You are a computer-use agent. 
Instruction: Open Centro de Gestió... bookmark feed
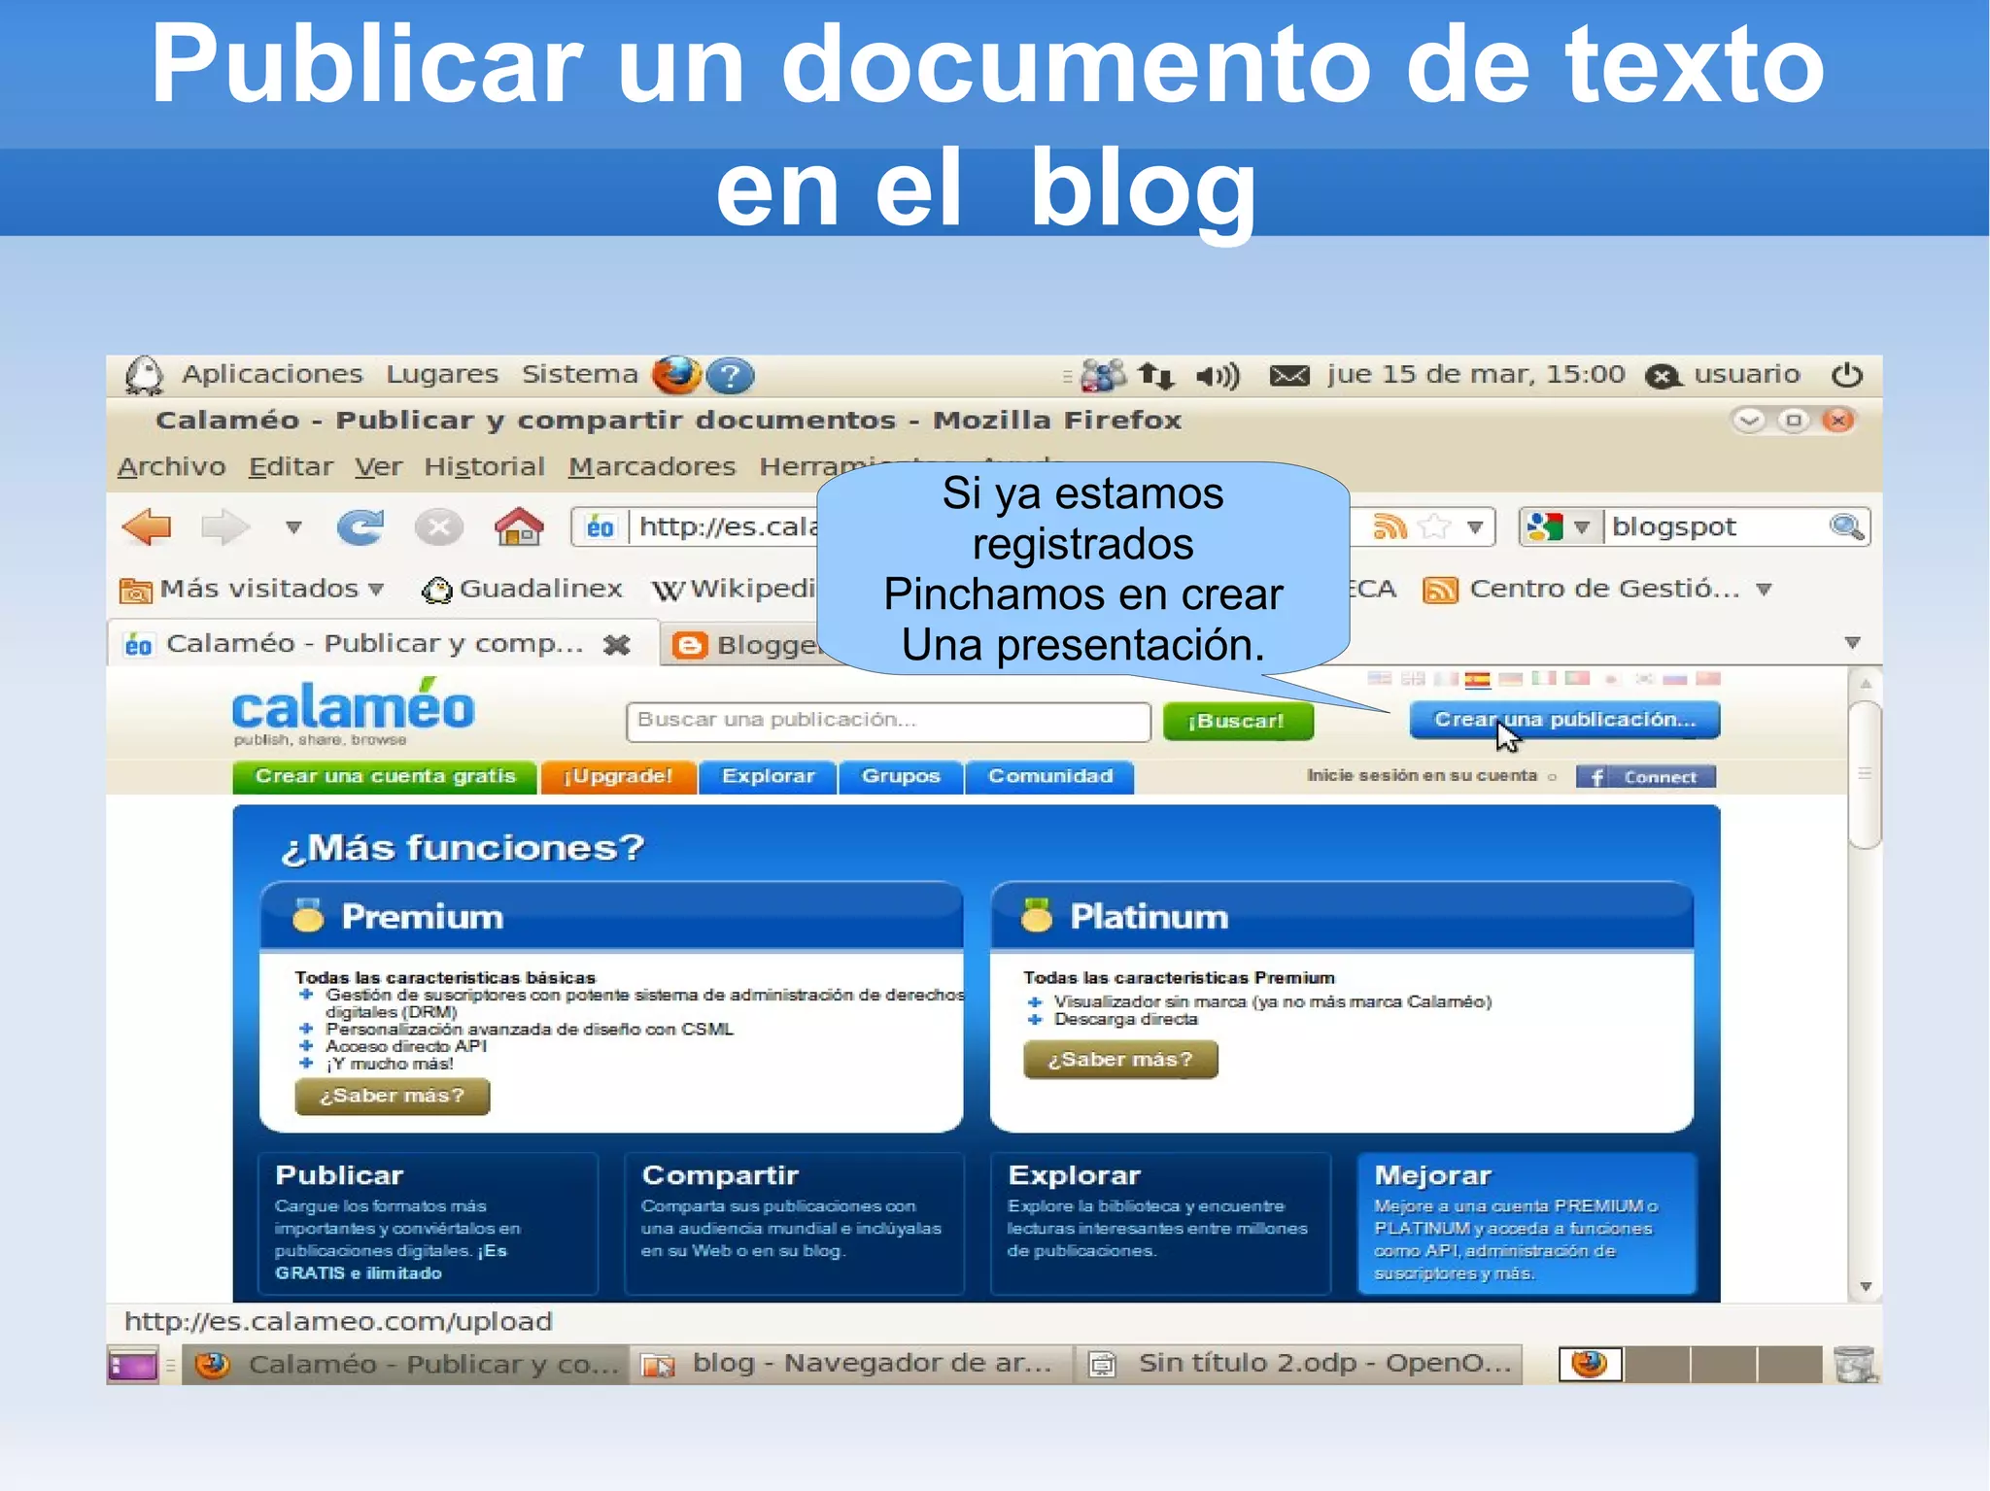(1582, 589)
